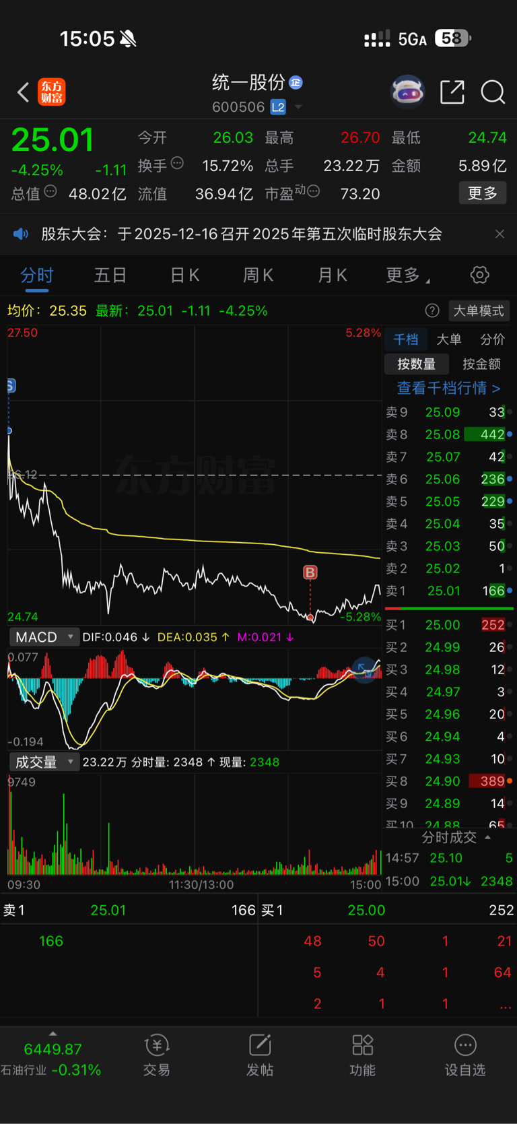Open the MACD indicator dropdown
517x1124 pixels.
pos(44,637)
